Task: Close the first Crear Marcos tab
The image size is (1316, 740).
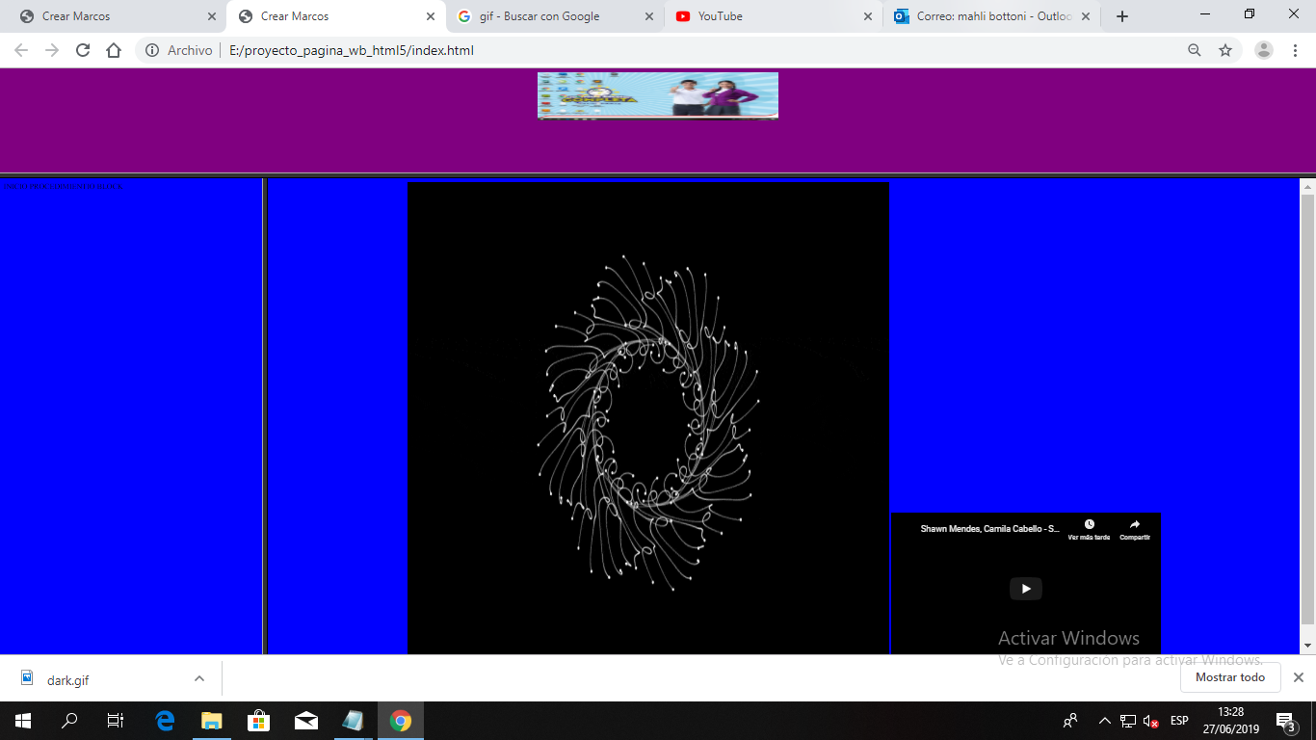Action: 212,16
